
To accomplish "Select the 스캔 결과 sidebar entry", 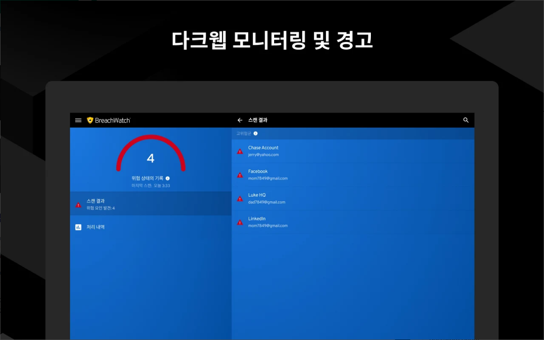I will tap(130, 203).
